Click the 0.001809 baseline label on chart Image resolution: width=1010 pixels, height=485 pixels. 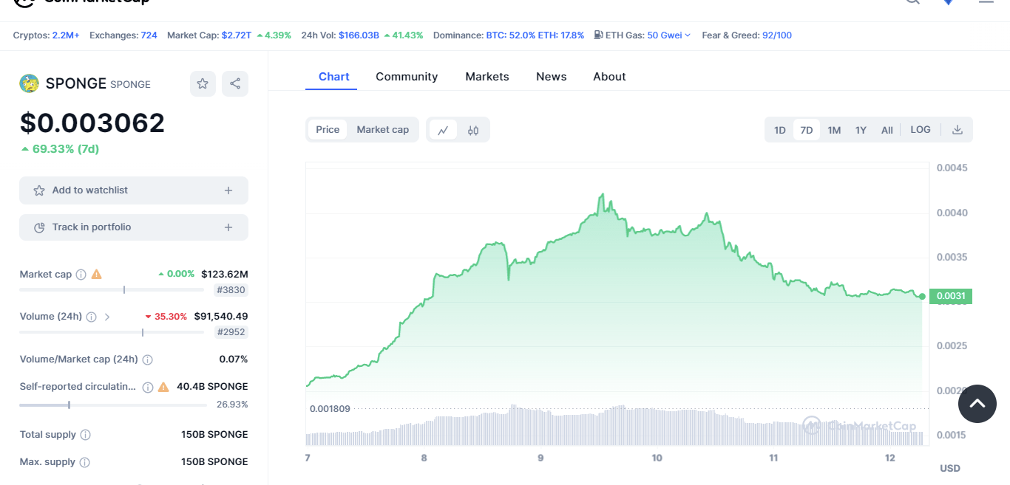click(x=330, y=408)
